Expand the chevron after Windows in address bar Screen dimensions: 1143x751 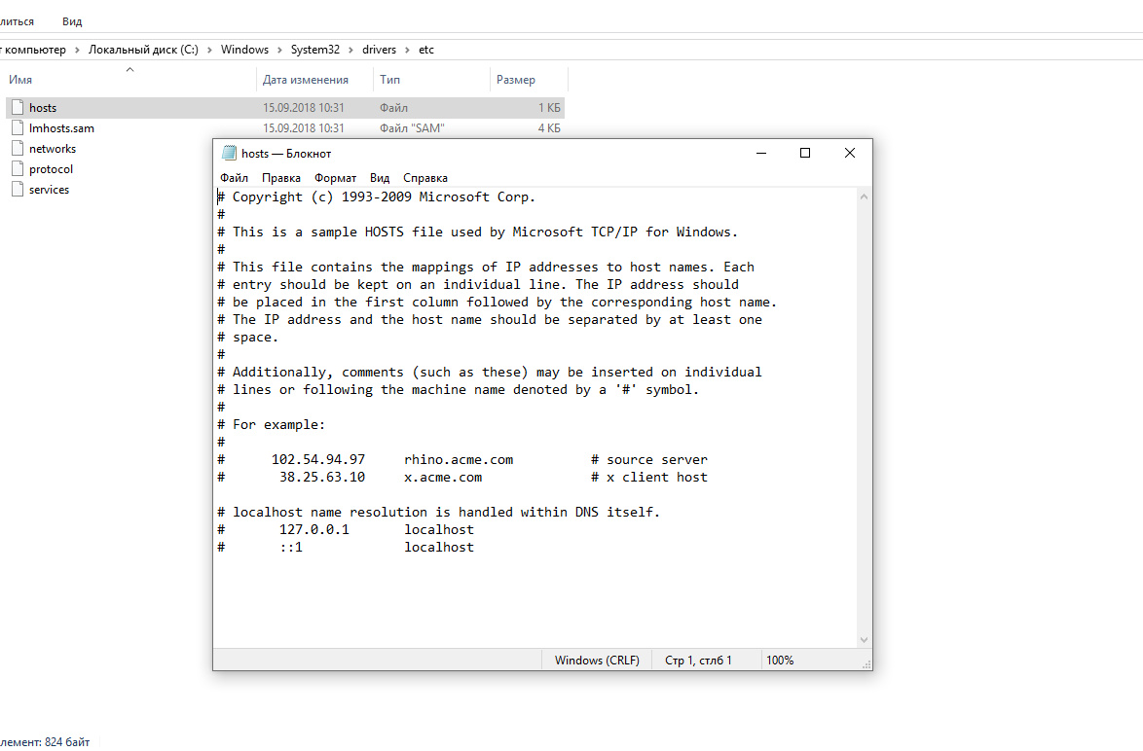[278, 50]
